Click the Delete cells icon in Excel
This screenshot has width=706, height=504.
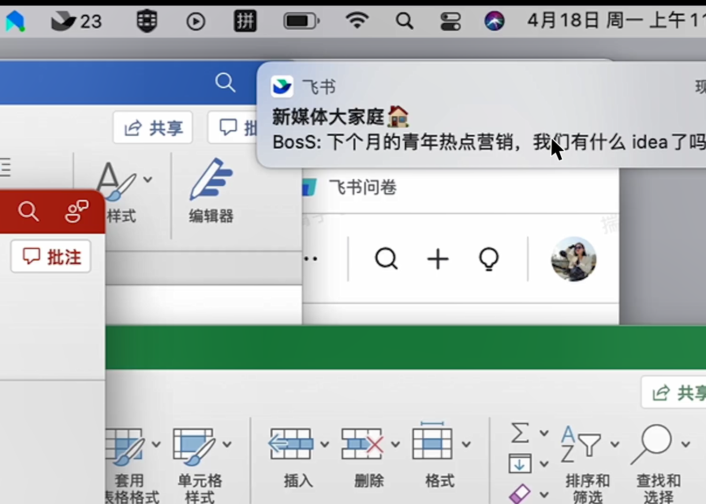click(x=362, y=444)
